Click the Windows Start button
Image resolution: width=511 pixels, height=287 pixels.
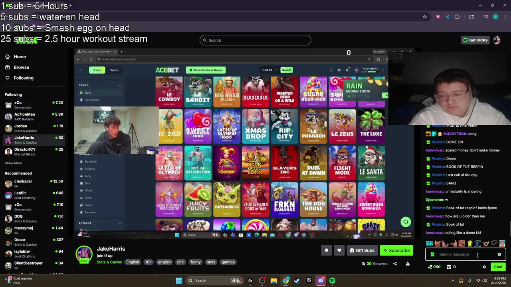(x=179, y=281)
